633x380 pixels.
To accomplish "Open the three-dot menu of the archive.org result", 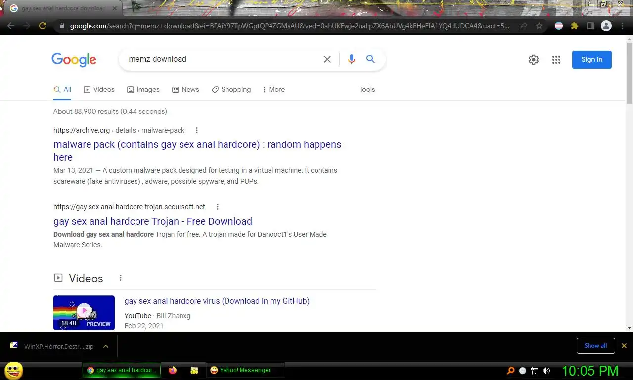I will coord(197,130).
